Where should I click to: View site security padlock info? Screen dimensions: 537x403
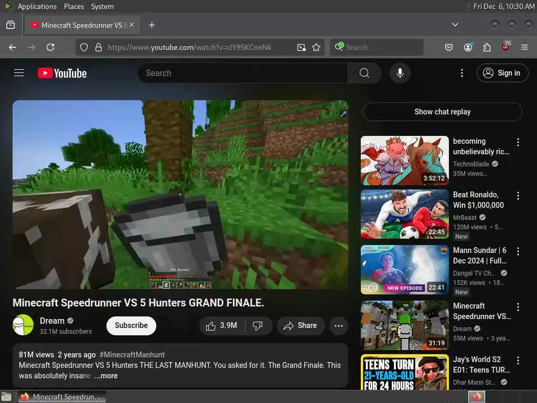[99, 47]
